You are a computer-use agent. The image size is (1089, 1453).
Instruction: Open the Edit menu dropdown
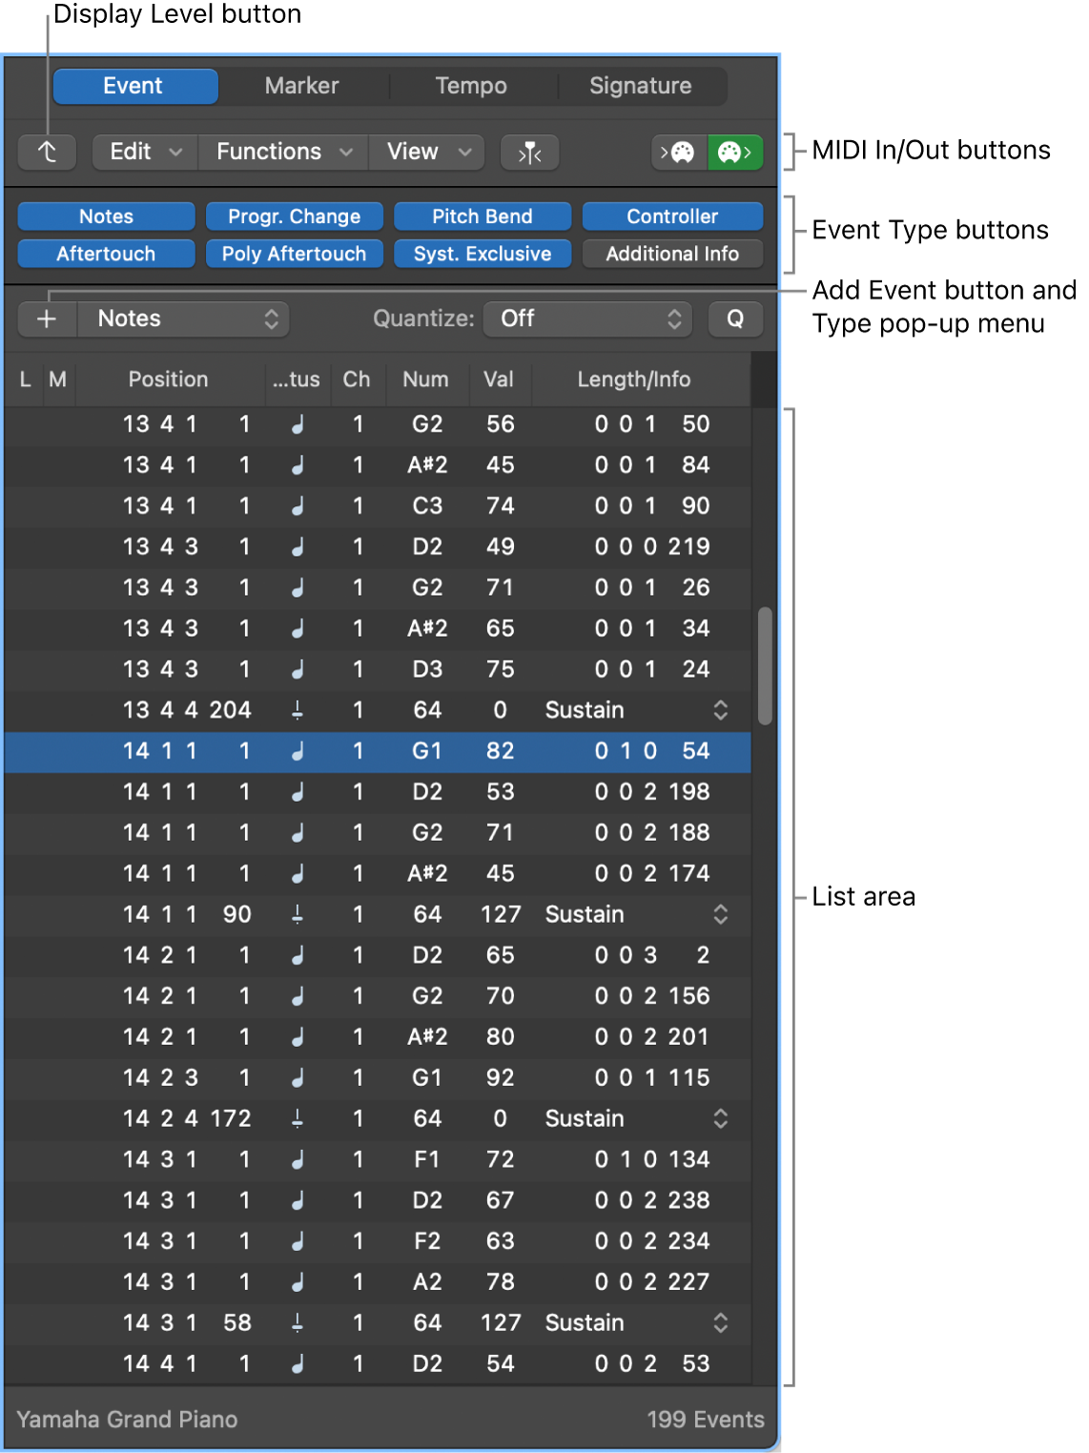pyautogui.click(x=145, y=153)
